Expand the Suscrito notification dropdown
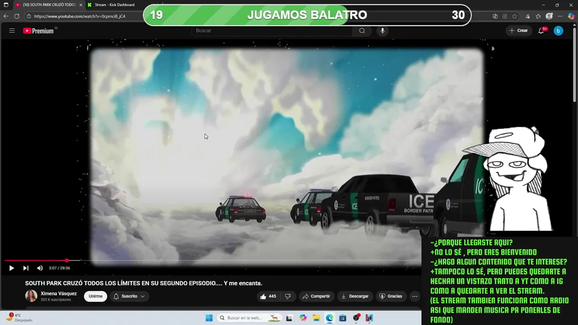Viewport: 578px width, 325px height. coord(129,296)
